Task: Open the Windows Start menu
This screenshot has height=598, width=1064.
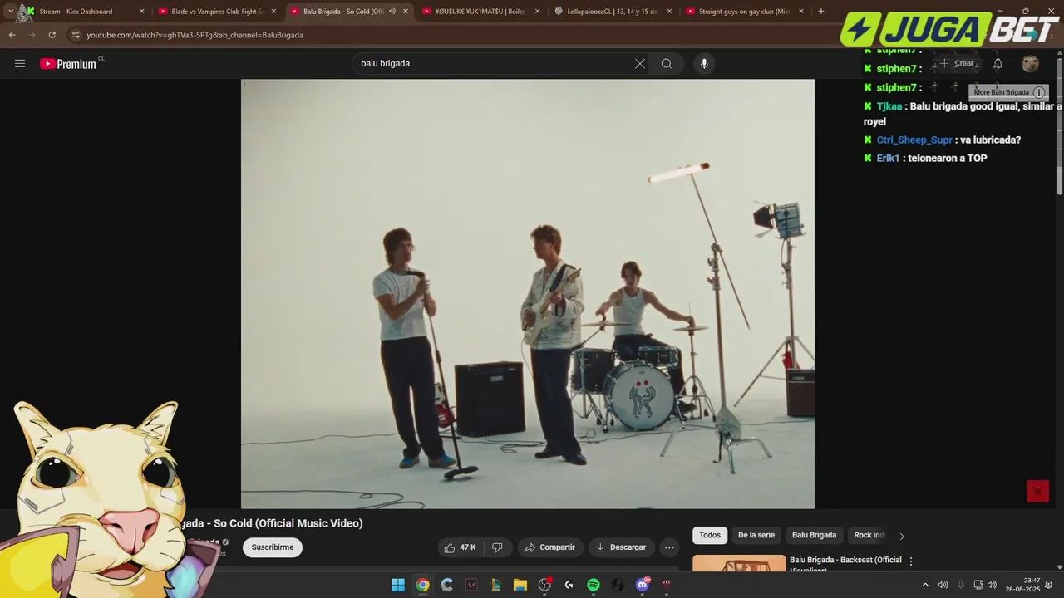Action: click(398, 585)
